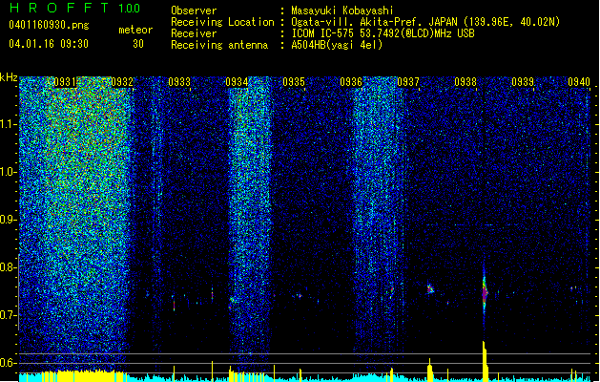
Task: Click the strong meteor echo after 0938
Action: point(485,293)
